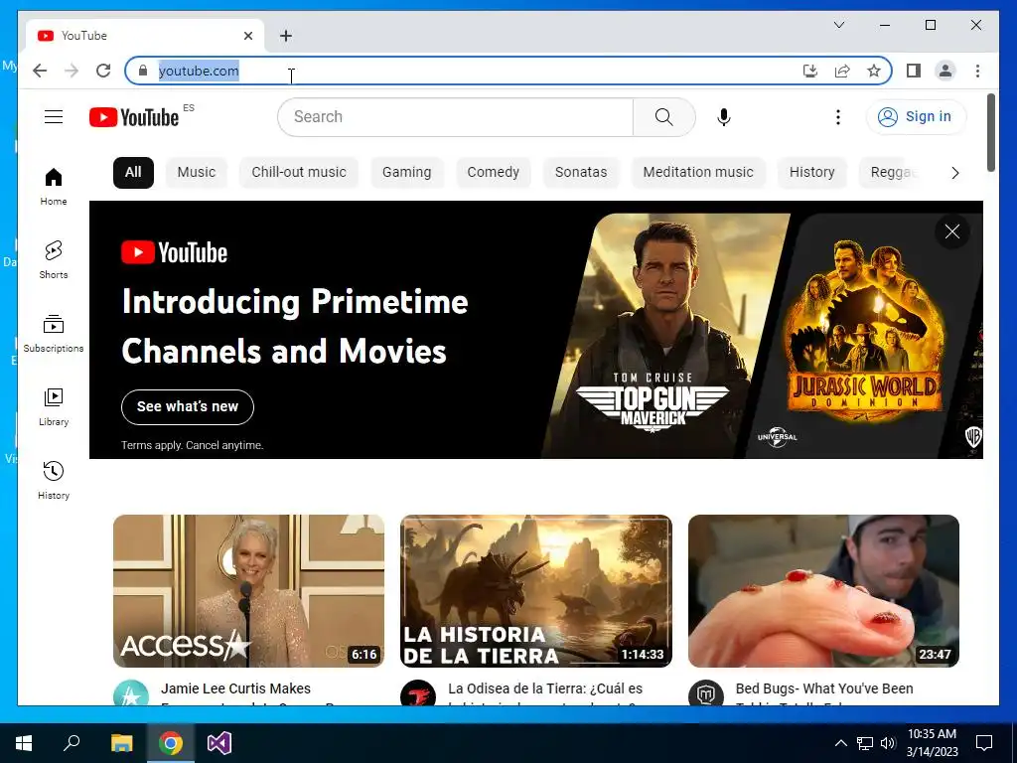Click the YouTube logo in the header
Screen dimensions: 1017x763
tap(134, 117)
